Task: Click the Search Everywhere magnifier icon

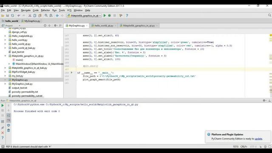Action: click(269, 15)
